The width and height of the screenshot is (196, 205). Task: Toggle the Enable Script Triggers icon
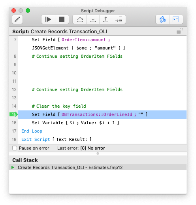162,19
